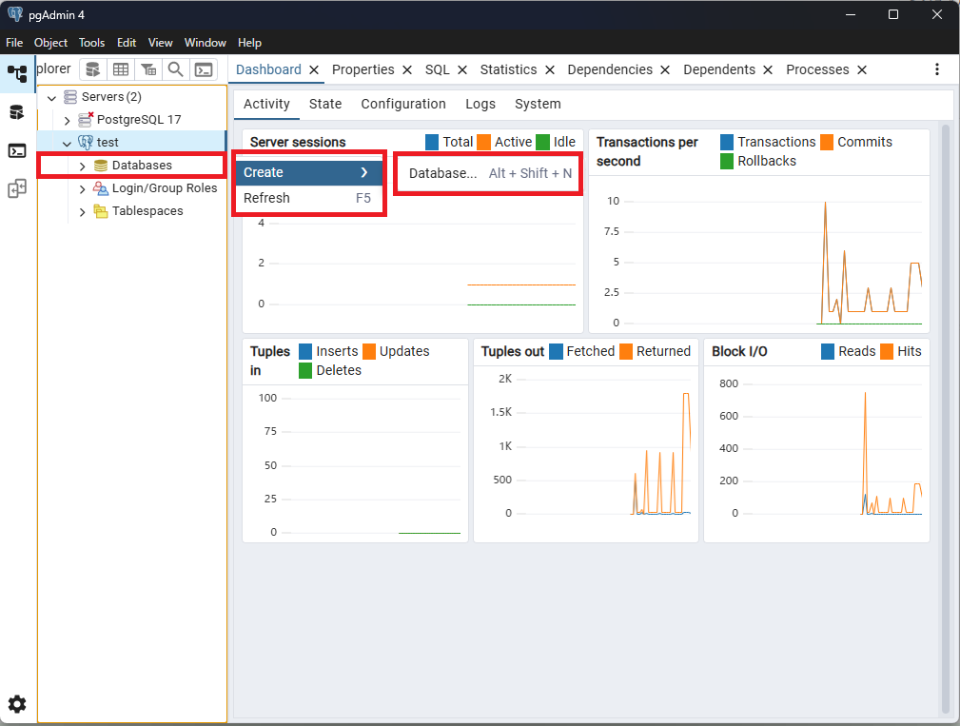Open the Query Tool Workspace sidebar icon
The height and width of the screenshot is (726, 960).
(x=17, y=112)
